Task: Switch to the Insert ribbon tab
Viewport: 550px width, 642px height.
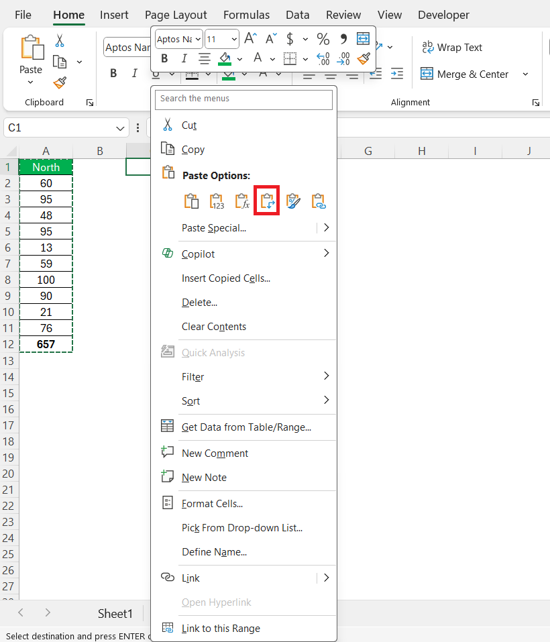Action: tap(114, 15)
